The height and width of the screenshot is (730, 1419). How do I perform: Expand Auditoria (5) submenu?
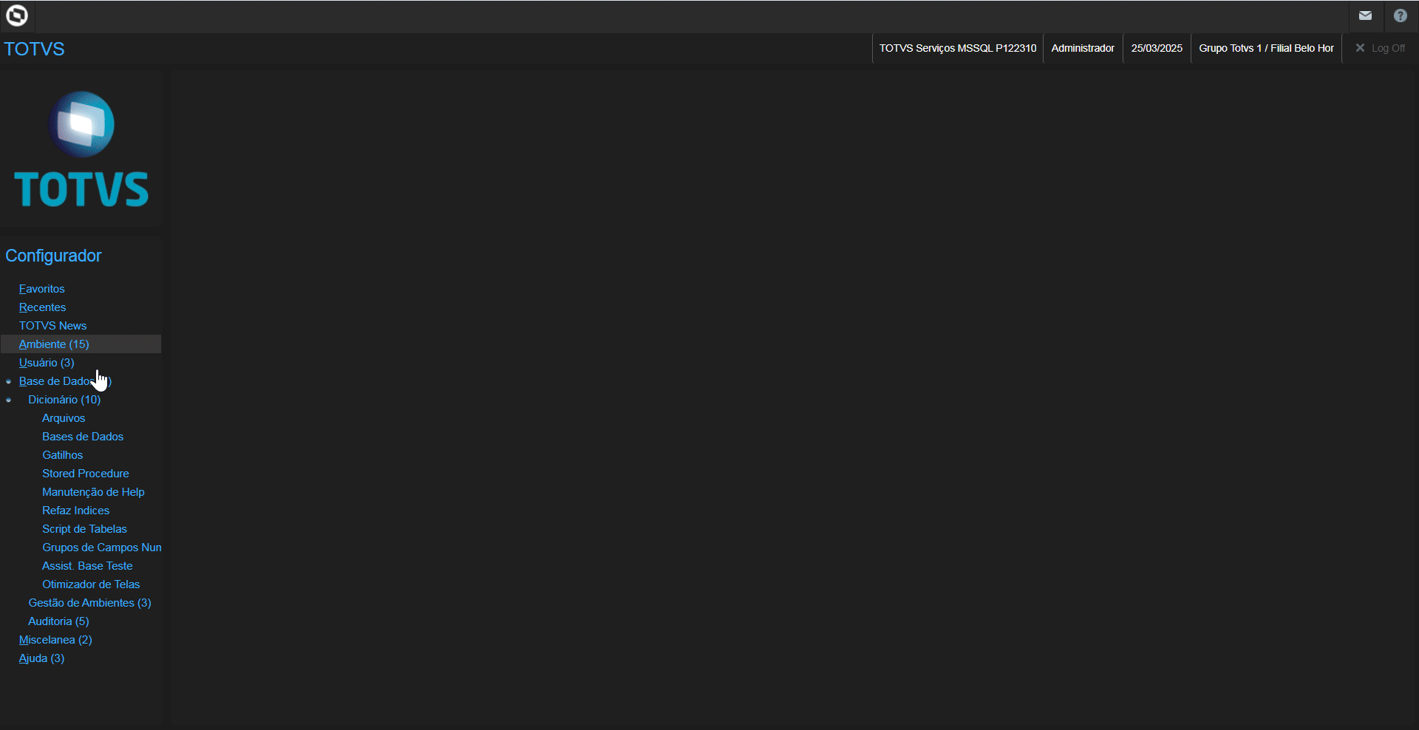[58, 621]
